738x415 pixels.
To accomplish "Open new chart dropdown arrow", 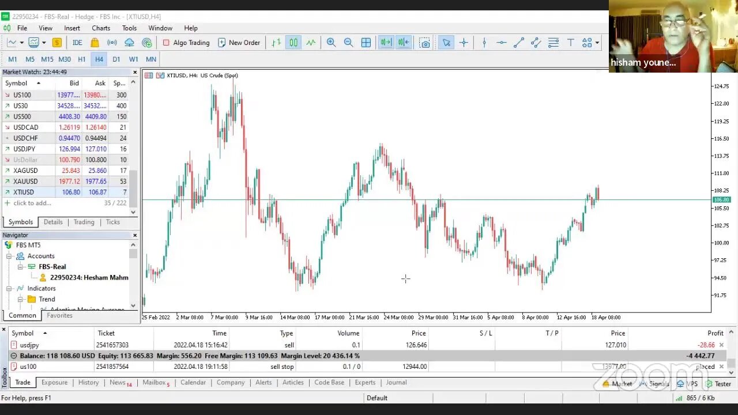I will click(22, 43).
